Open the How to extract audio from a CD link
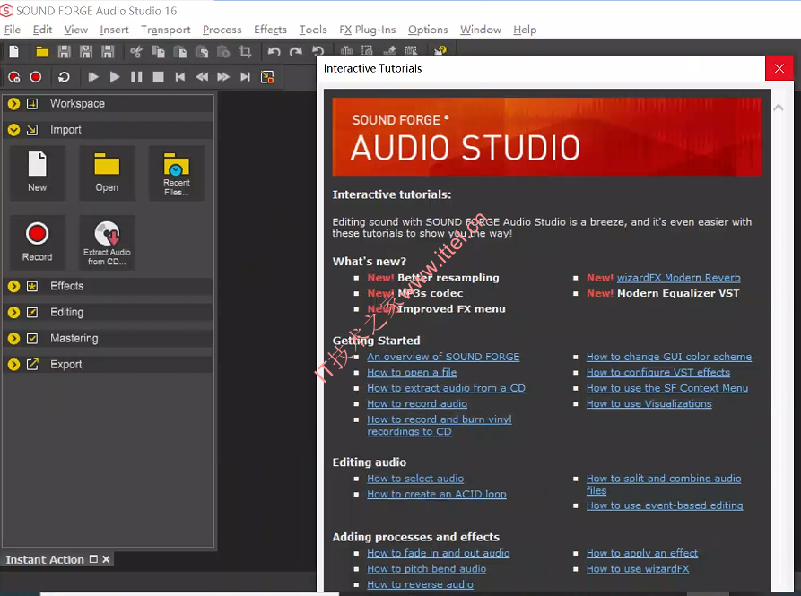 coord(446,388)
